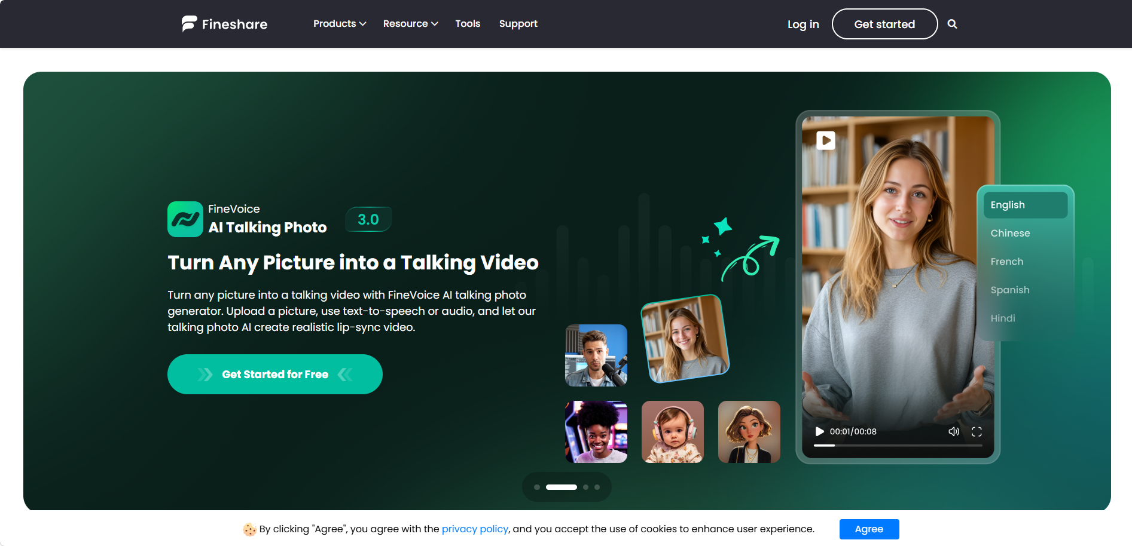1132x546 pixels.
Task: Click Get Started for Free button
Action: [x=275, y=375]
